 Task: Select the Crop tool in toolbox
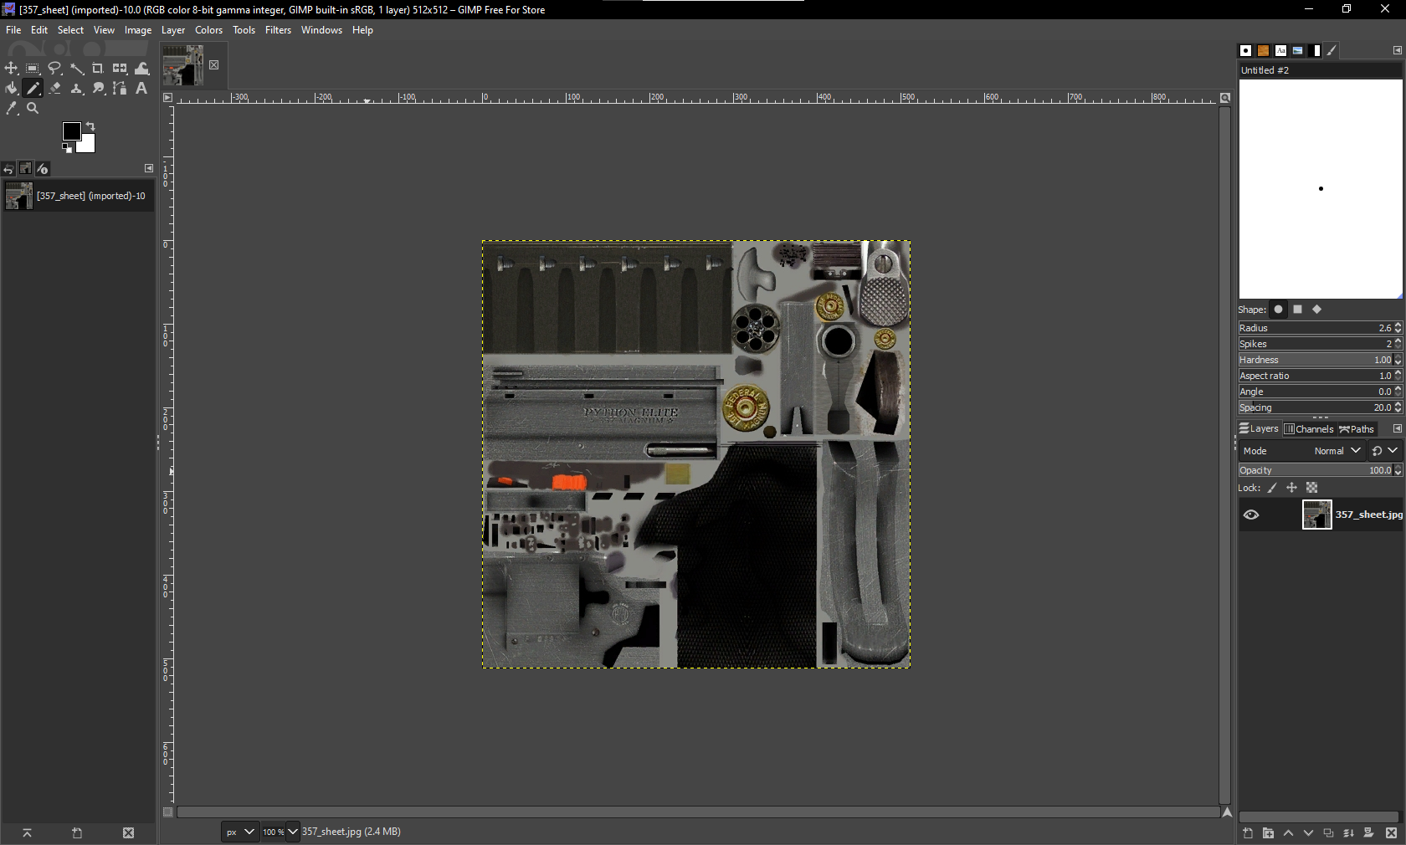[x=98, y=69]
